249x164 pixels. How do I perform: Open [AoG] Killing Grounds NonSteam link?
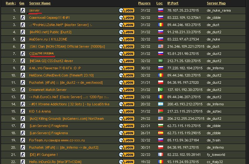click(67, 119)
